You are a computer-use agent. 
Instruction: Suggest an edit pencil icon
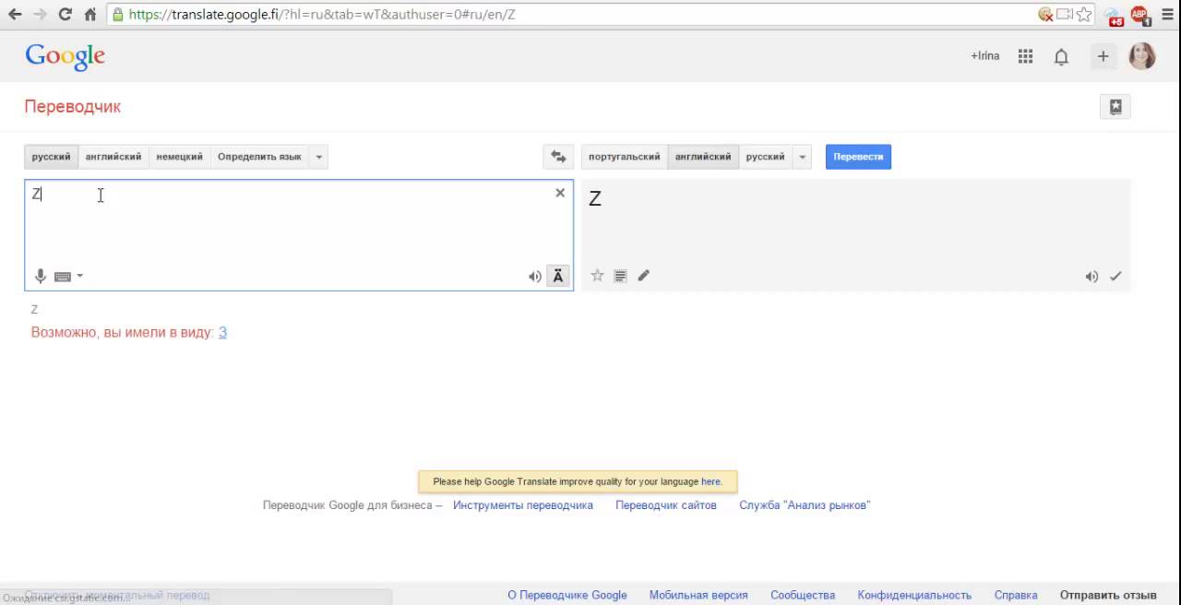644,276
